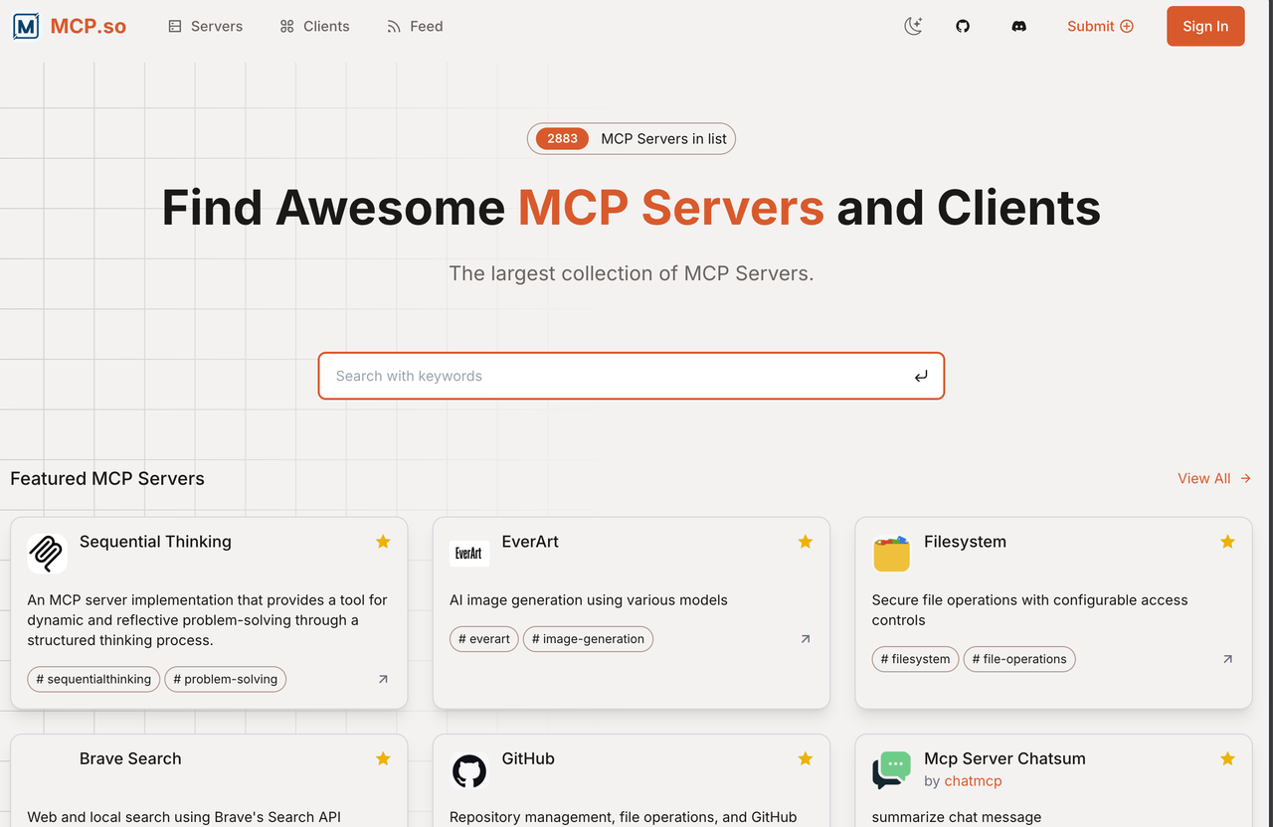Click the star on EverArt card
Image resolution: width=1273 pixels, height=827 pixels.
[806, 542]
